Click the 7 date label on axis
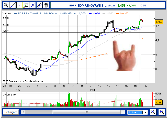Viewport: 168px width, 118px height. coord(73,86)
